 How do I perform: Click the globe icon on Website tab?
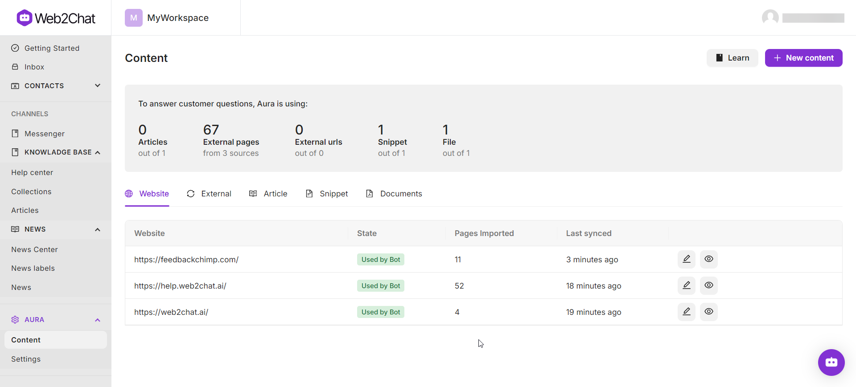coord(129,194)
